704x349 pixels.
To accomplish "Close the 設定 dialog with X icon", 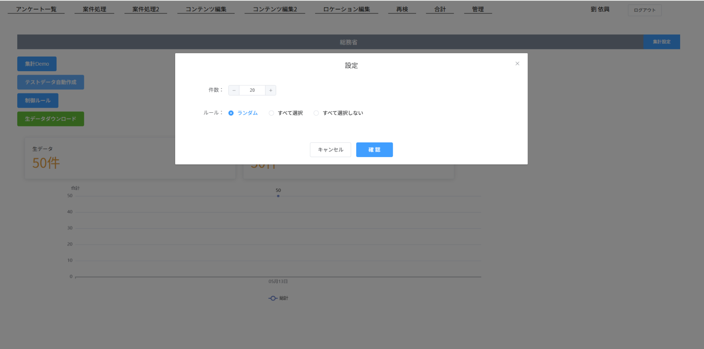I will coord(517,64).
